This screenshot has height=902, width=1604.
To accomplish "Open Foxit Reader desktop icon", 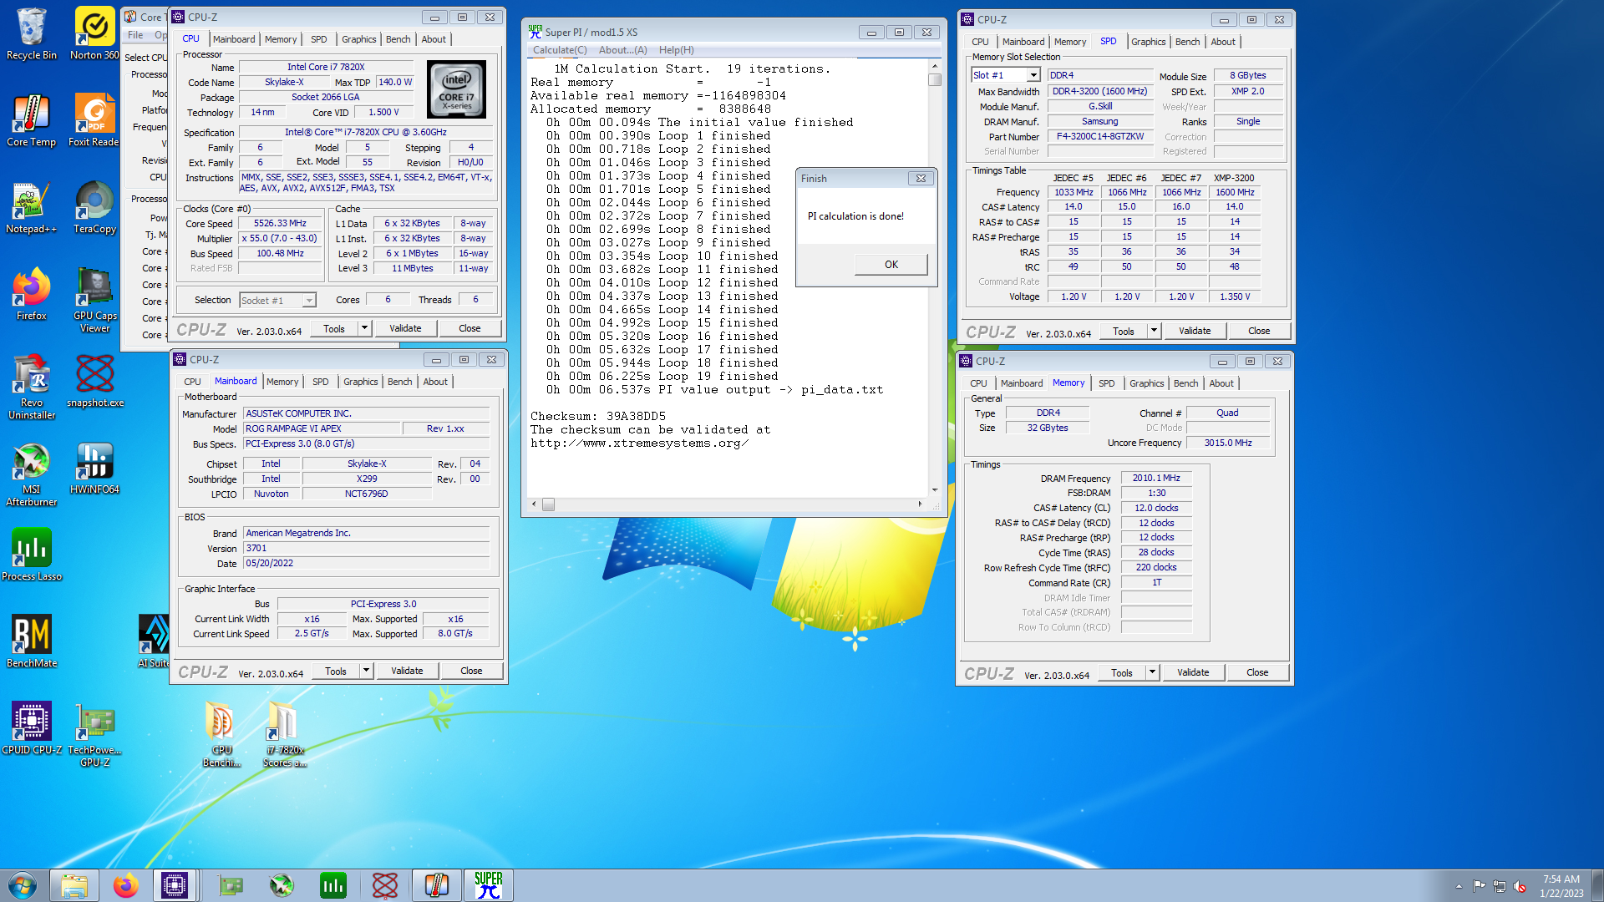I will tap(94, 120).
